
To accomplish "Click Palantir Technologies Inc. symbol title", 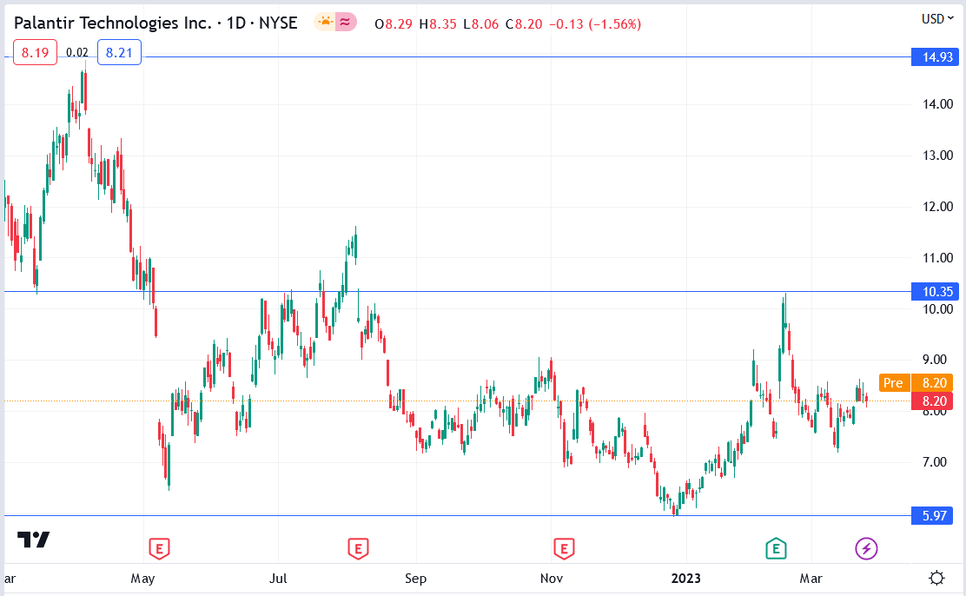I will tap(112, 23).
